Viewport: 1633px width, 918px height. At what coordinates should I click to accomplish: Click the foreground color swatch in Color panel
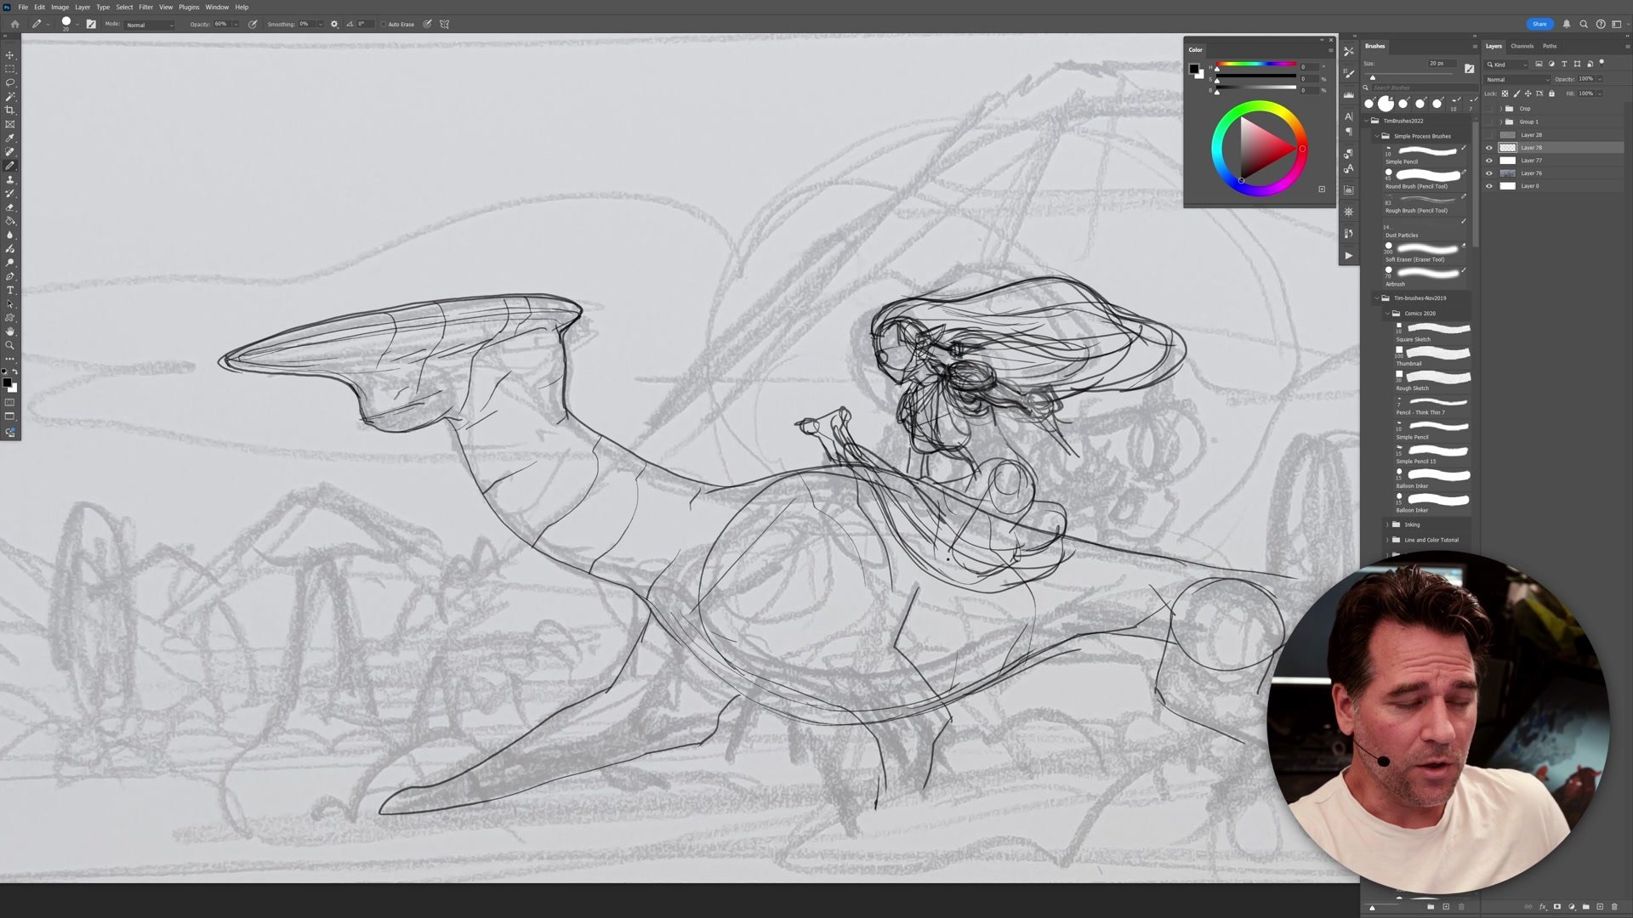(1193, 69)
